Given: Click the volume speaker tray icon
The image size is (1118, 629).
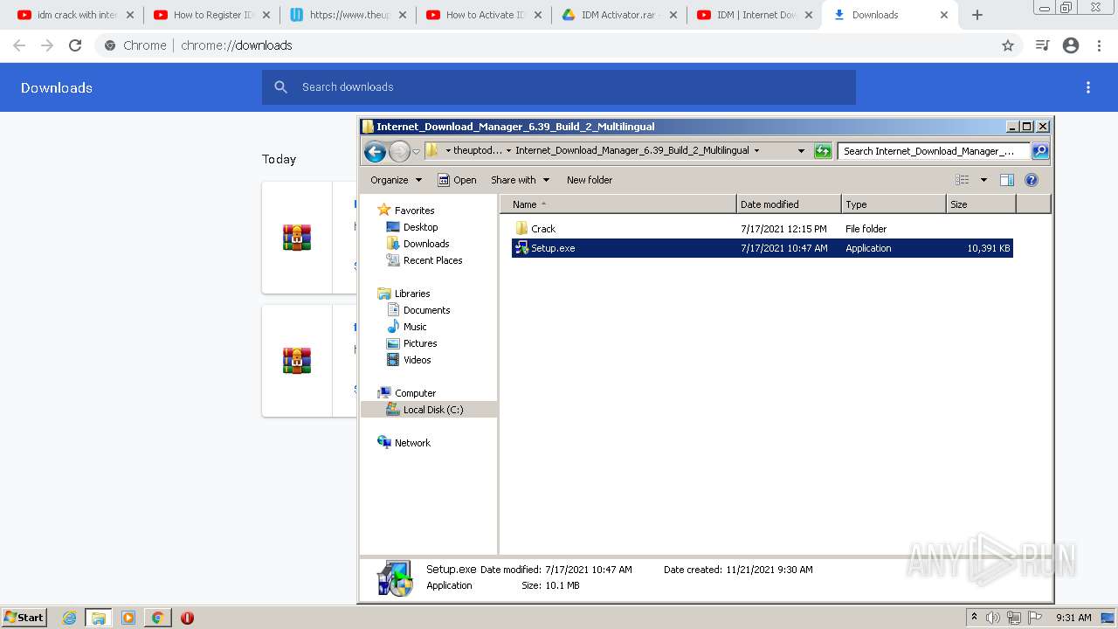Looking at the screenshot, I should click(993, 618).
